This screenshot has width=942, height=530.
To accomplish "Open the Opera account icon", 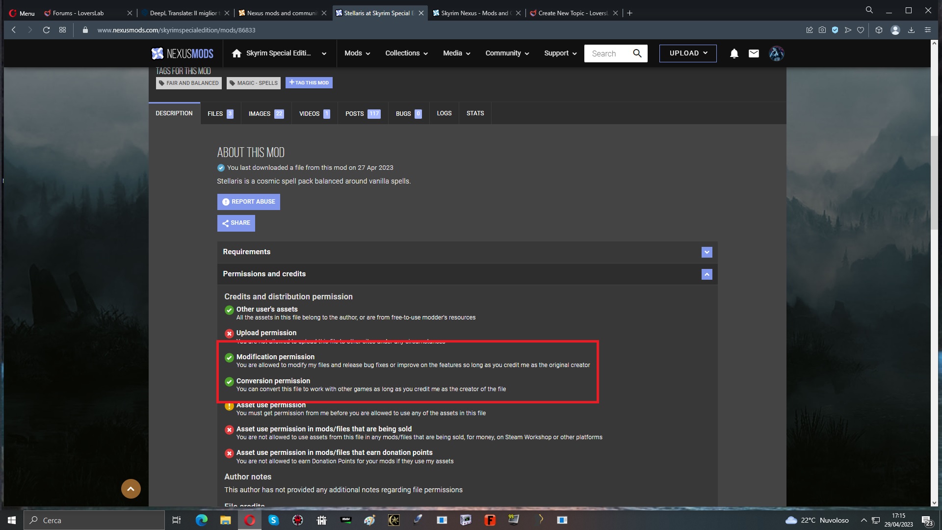I will pos(895,30).
